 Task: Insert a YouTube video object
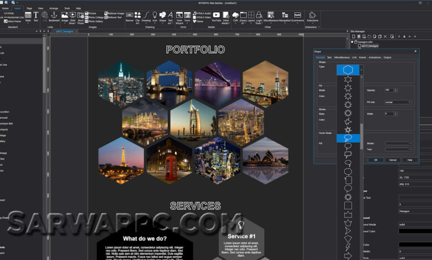coord(216,17)
